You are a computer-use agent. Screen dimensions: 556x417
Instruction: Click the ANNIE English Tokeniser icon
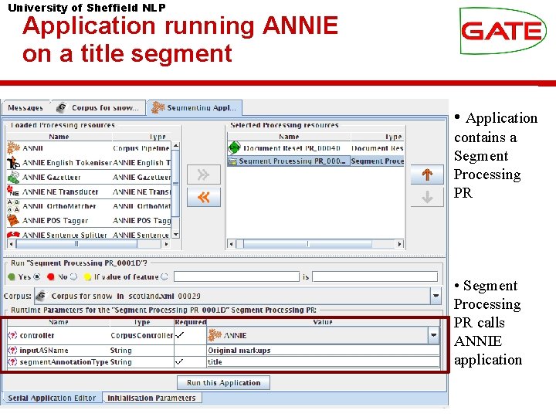click(x=13, y=163)
